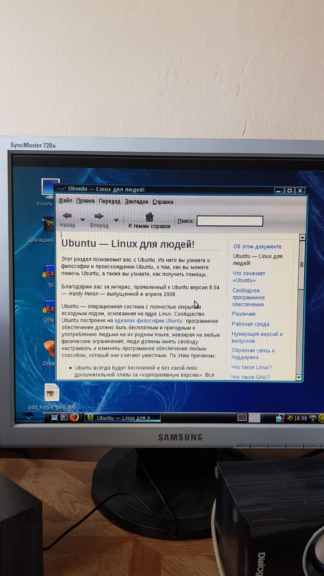Open the Что такое Linux? link
The image size is (324, 576).
point(251,367)
